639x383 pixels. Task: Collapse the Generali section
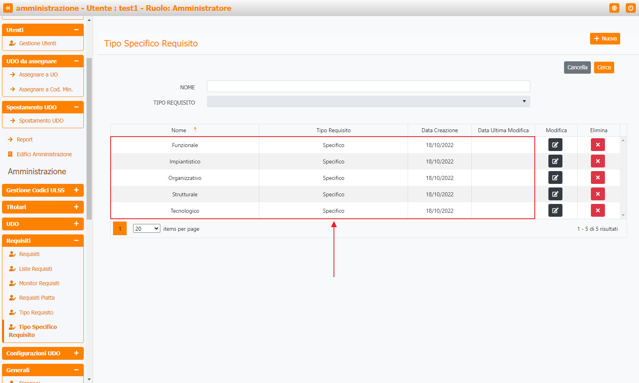point(76,370)
